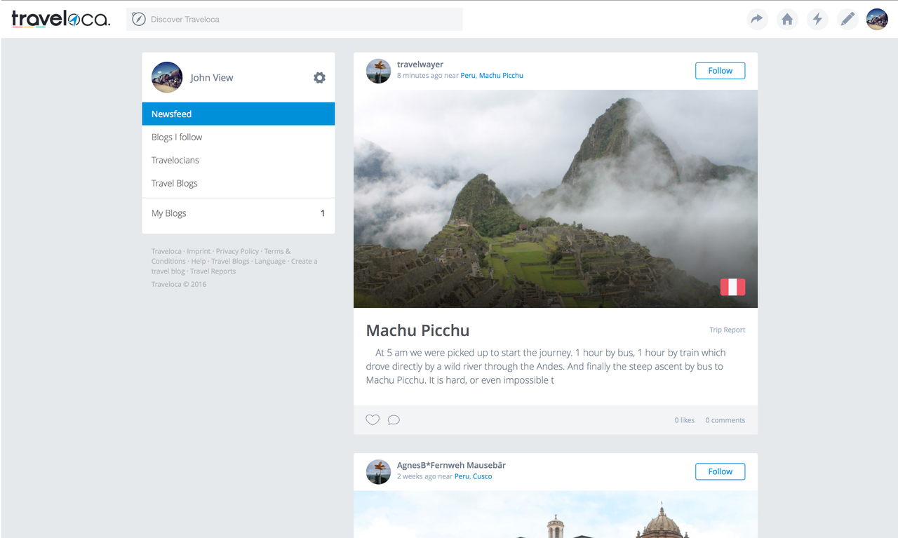Viewport: 898px width, 538px height.
Task: Go to Travelocians section
Action: [x=239, y=160]
